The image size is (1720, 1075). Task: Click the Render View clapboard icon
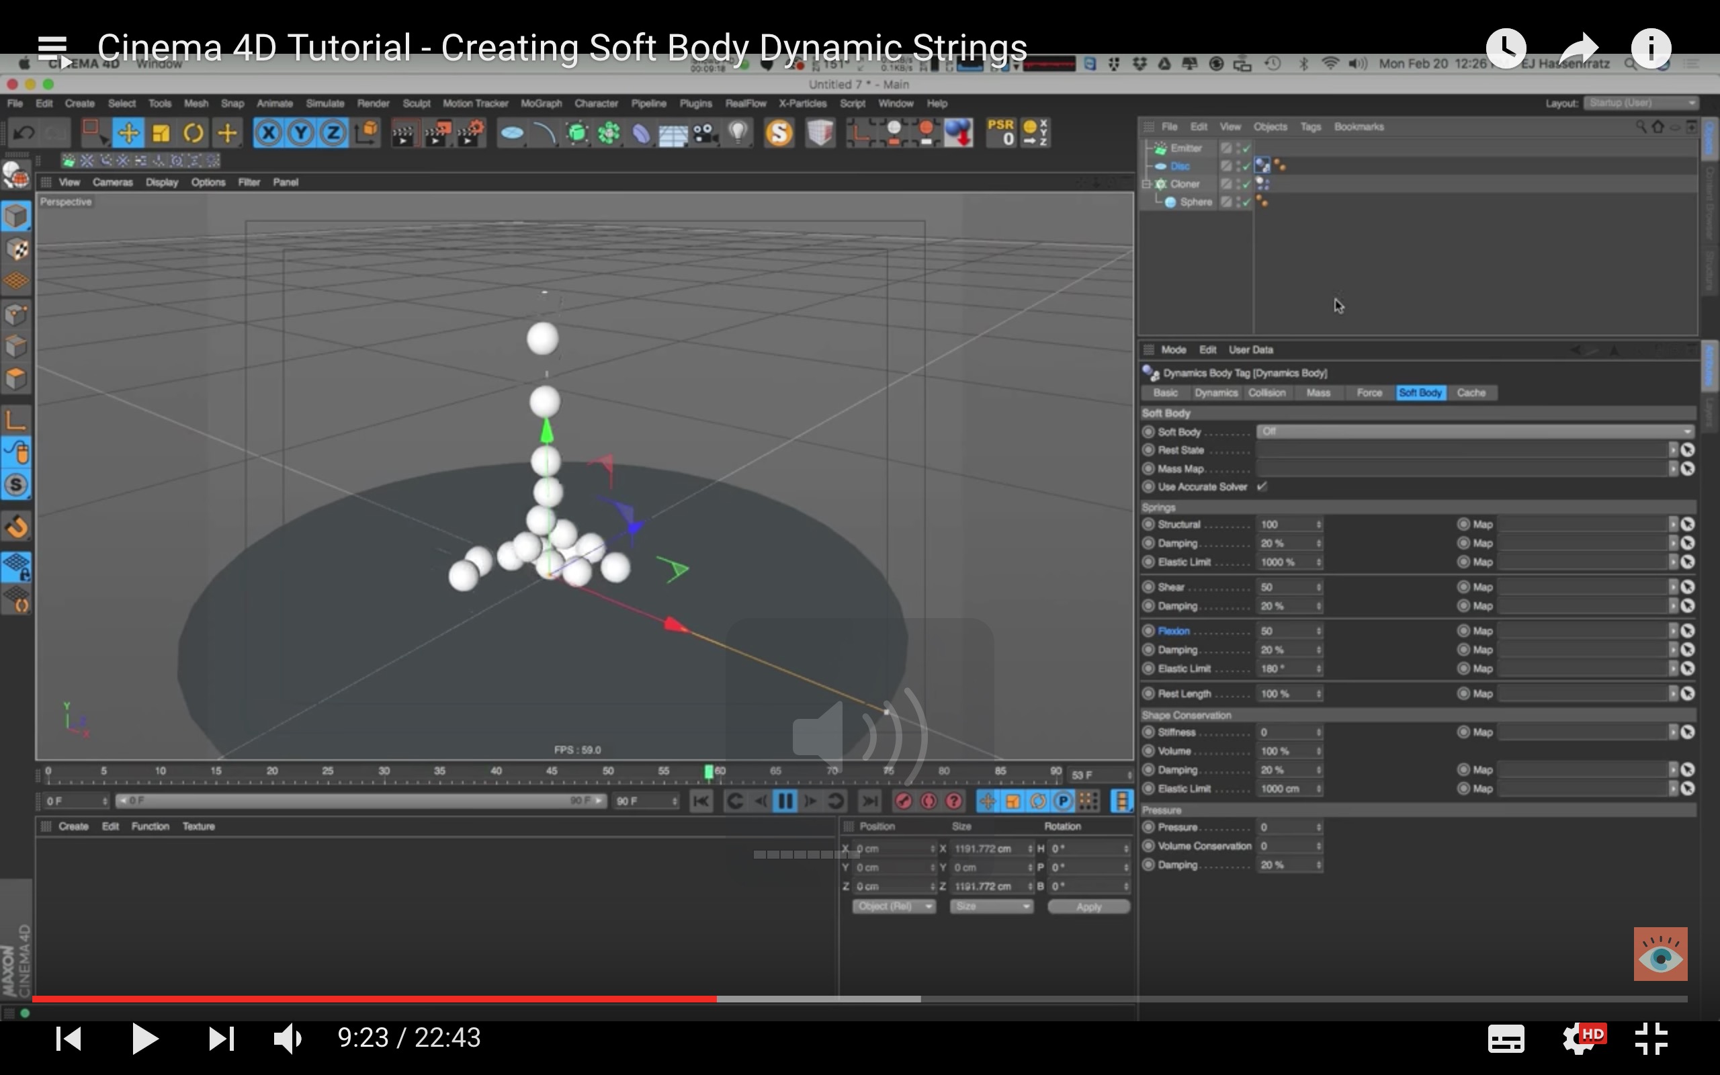coord(403,133)
